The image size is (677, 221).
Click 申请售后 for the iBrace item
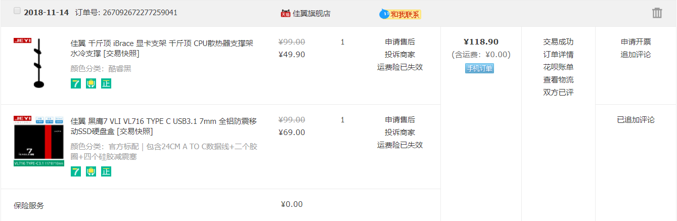point(400,41)
